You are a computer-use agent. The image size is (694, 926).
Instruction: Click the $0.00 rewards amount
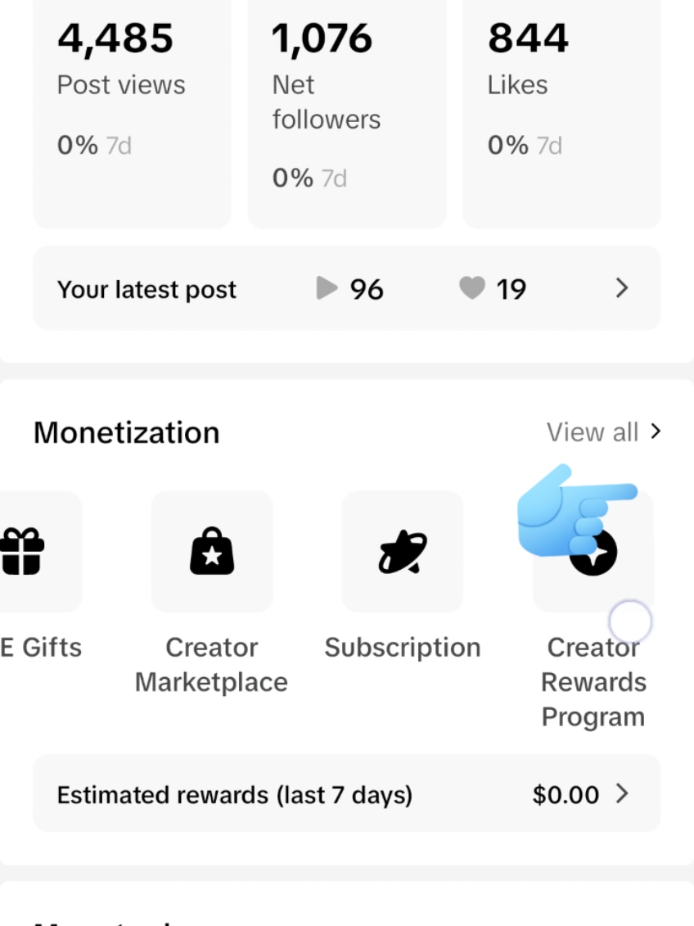pyautogui.click(x=566, y=794)
